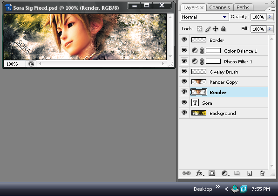Hide the Background layer
Screen dimensions: 278x196
click(x=184, y=113)
